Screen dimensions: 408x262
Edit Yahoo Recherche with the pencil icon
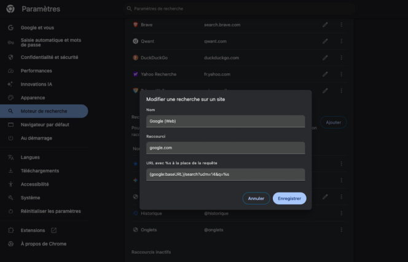[x=325, y=74]
